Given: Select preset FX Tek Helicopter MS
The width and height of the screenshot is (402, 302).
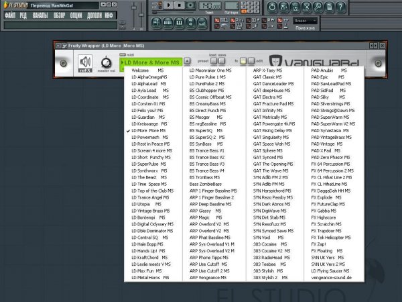Looking at the screenshot, I should pyautogui.click(x=334, y=238).
